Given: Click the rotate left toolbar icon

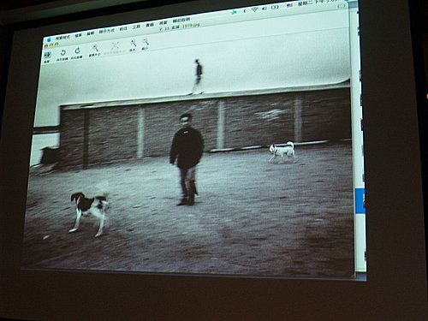Looking at the screenshot, I should click(62, 53).
